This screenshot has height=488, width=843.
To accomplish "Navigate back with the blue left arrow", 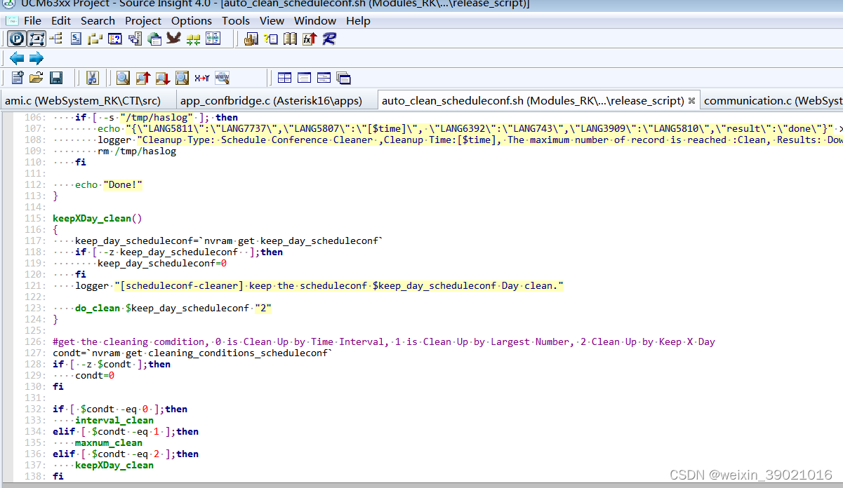I will click(17, 58).
